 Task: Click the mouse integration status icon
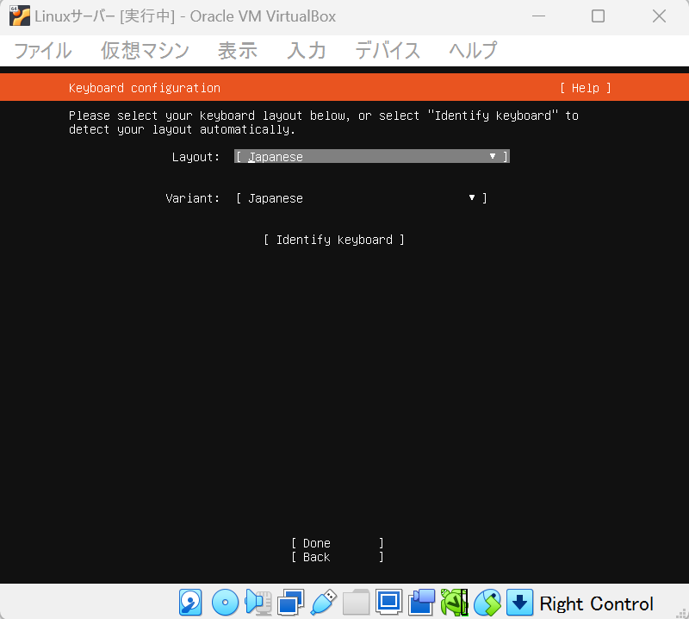487,603
